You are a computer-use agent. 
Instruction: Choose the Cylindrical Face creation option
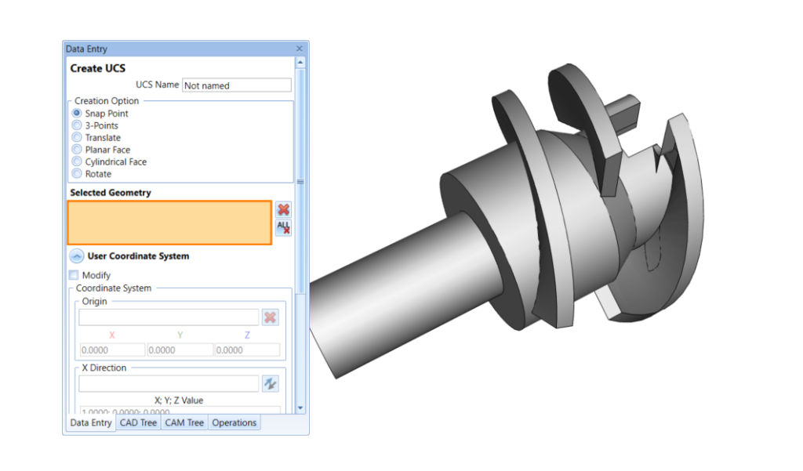[76, 161]
